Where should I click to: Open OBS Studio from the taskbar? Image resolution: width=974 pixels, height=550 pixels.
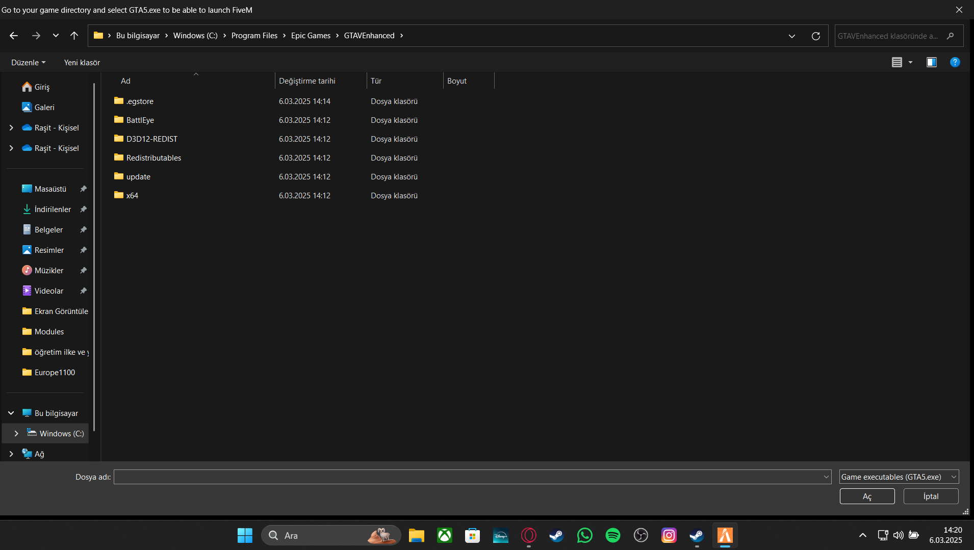[641, 535]
